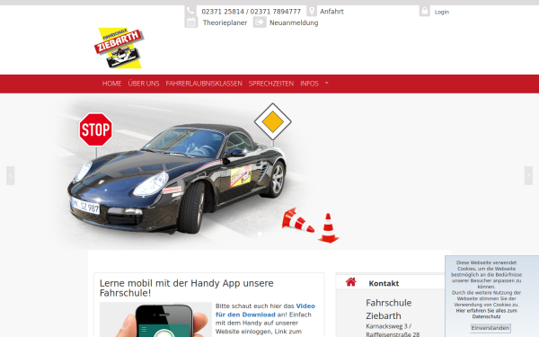Open the Neuanmeldung link
The height and width of the screenshot is (337, 539).
coord(294,22)
